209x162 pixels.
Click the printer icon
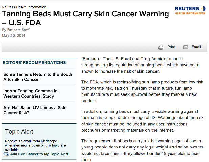161,47
